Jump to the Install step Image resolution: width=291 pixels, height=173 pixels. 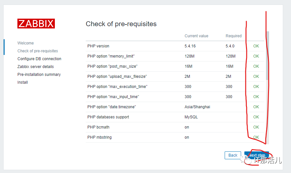pyautogui.click(x=23, y=82)
